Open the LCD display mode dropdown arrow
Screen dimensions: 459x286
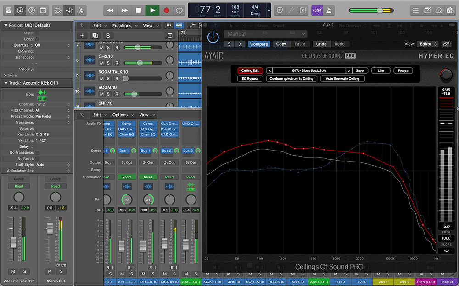click(x=269, y=11)
